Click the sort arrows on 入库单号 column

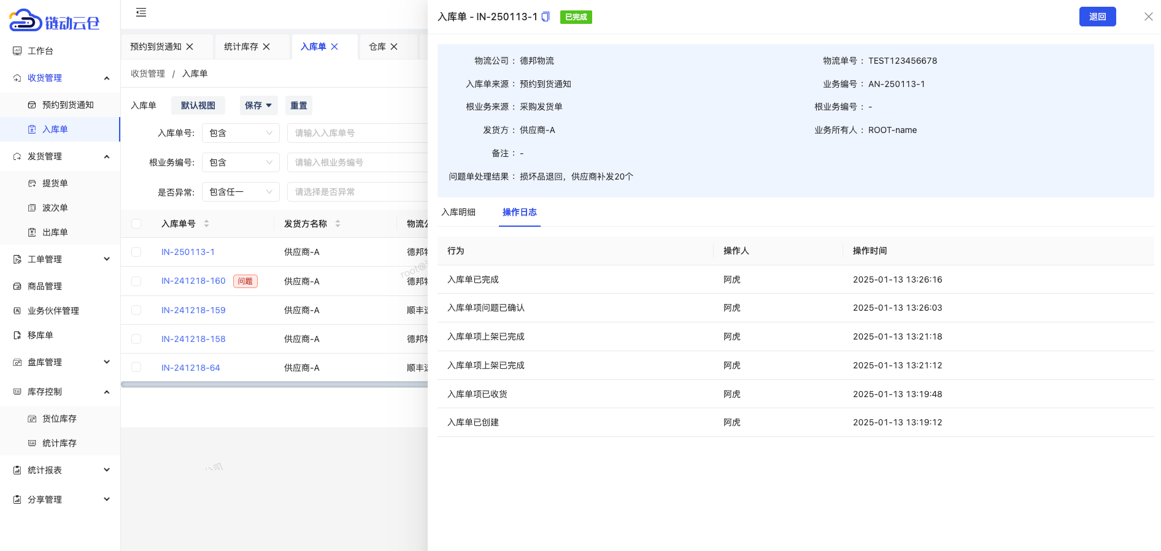click(x=206, y=224)
